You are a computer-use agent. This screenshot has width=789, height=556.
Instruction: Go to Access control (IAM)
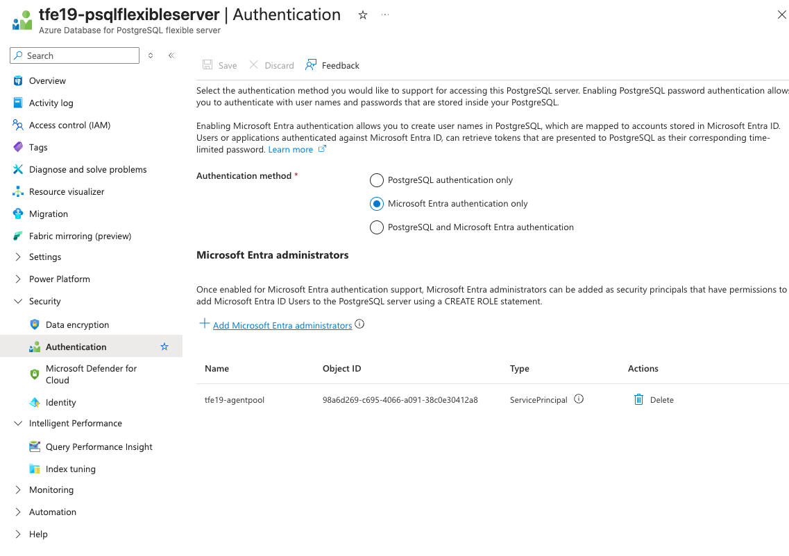pyautogui.click(x=69, y=125)
